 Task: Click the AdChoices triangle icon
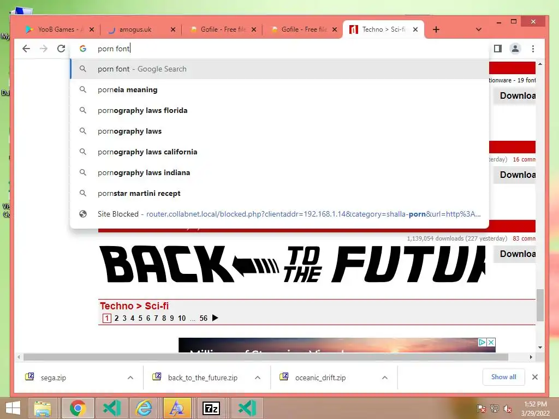[x=483, y=343]
